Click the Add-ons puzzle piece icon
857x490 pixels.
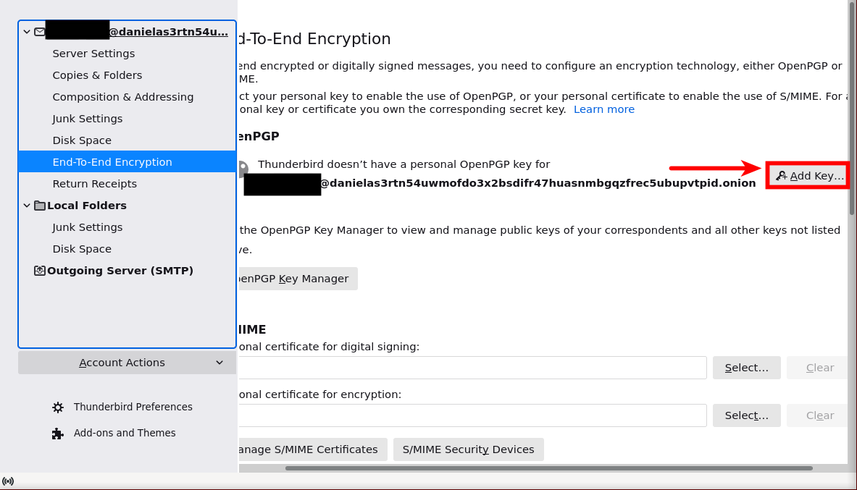(x=58, y=434)
